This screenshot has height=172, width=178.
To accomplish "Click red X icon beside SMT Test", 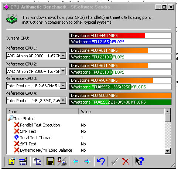I will pyautogui.click(x=17, y=144).
